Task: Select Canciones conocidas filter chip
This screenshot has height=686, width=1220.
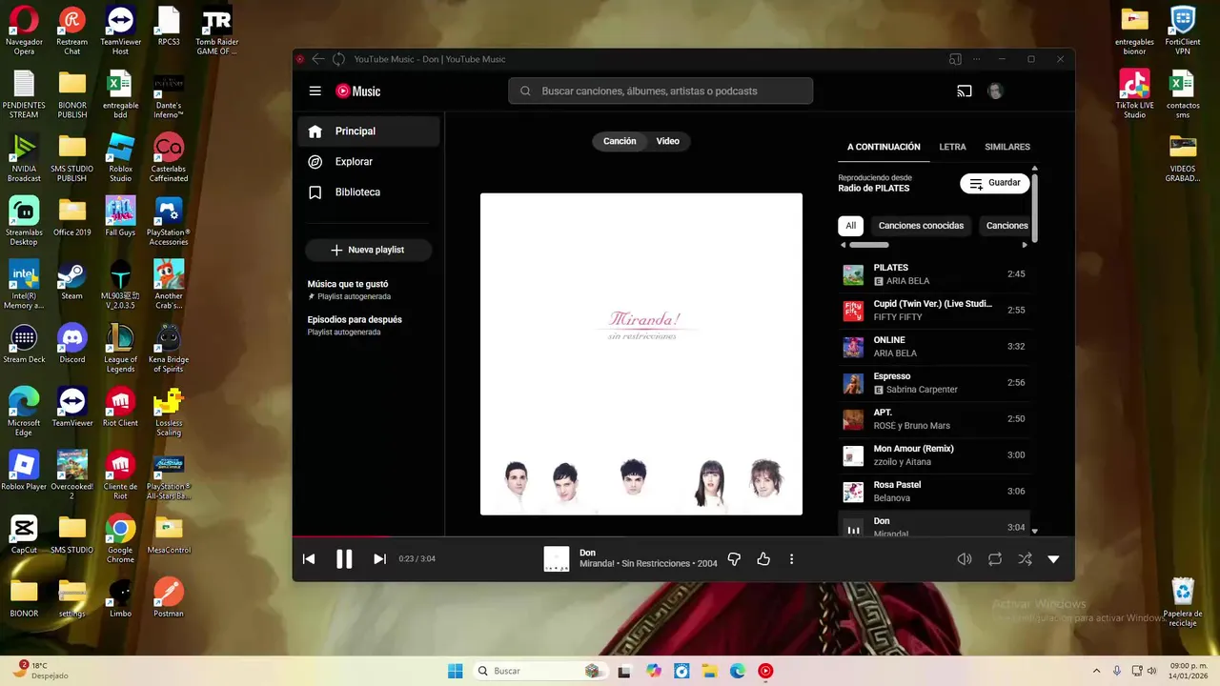Action: (921, 226)
